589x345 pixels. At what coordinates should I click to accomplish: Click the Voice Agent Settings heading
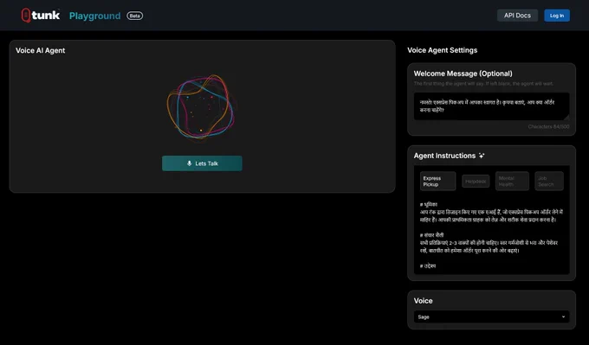(x=442, y=50)
